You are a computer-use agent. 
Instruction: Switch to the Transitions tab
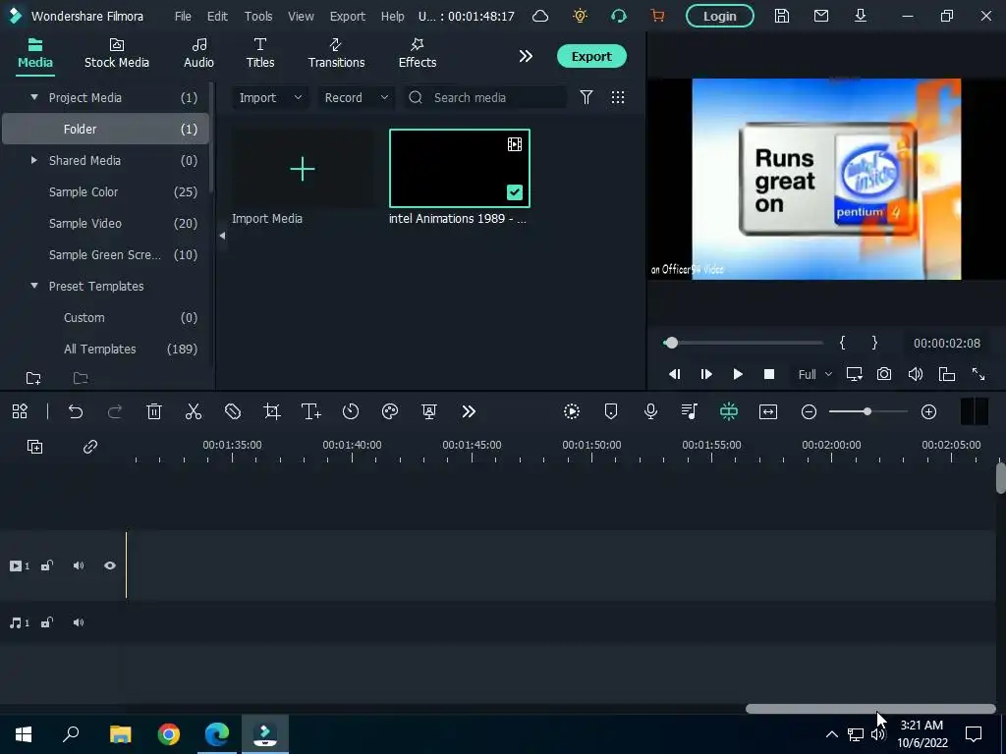[x=336, y=53]
